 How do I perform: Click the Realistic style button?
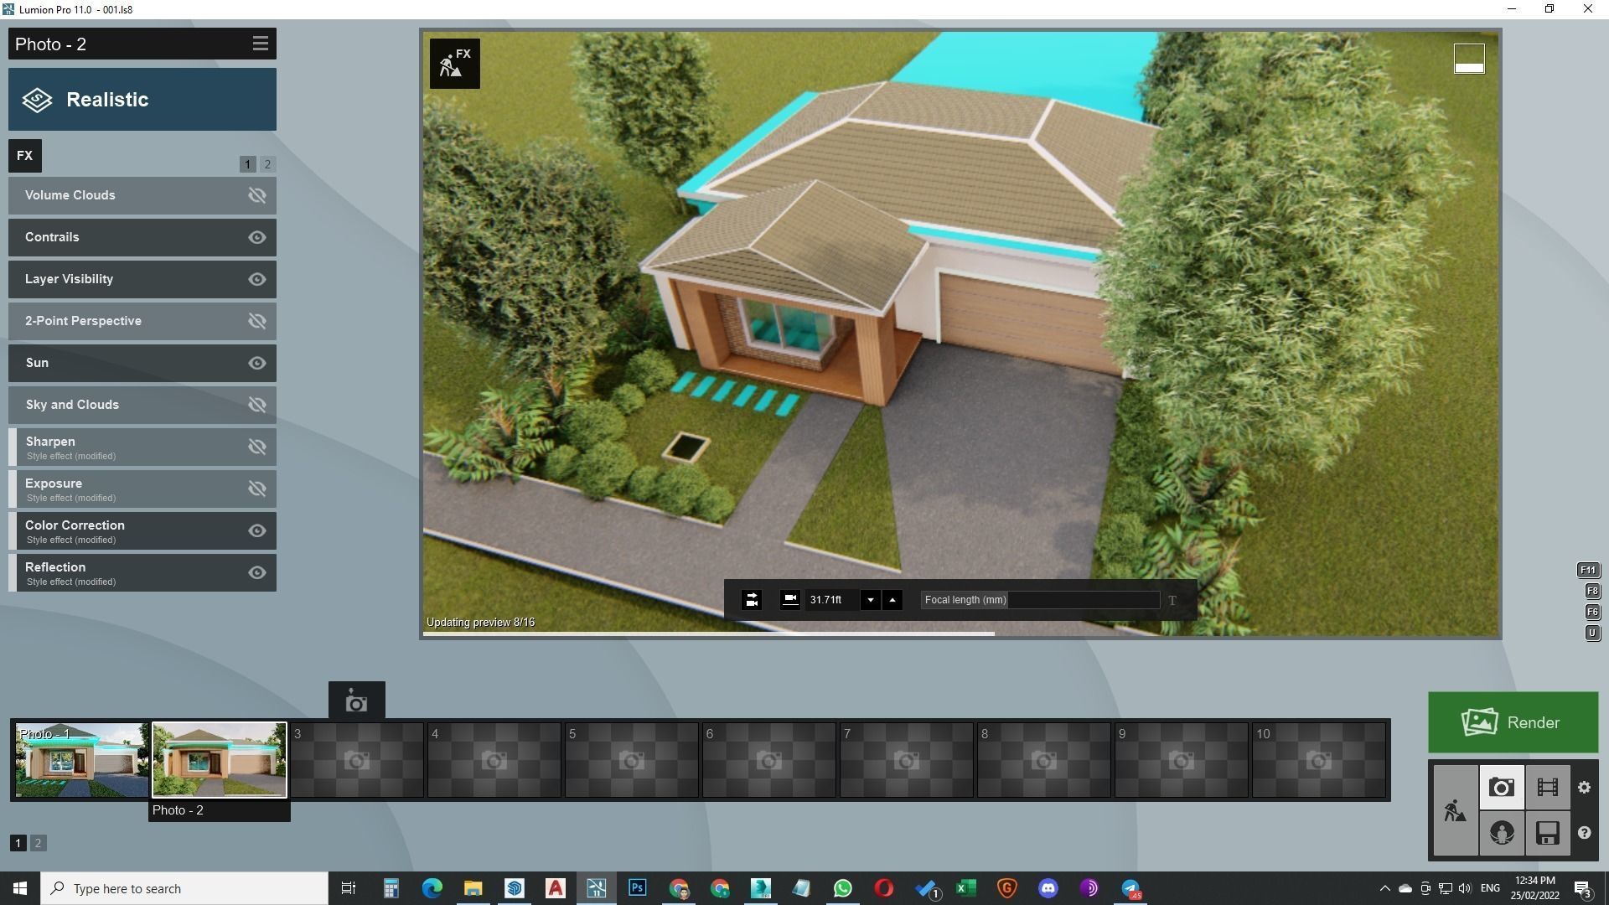(x=142, y=100)
